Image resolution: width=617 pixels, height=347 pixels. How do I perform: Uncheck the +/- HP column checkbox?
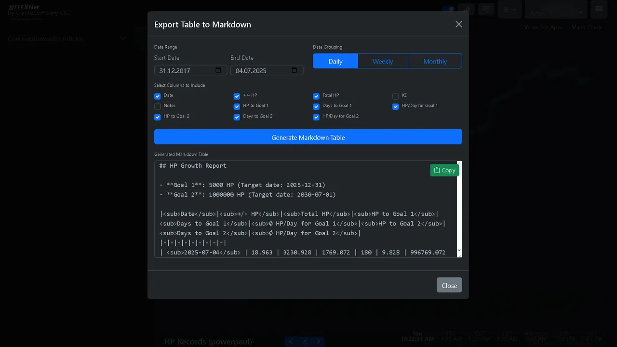coord(237,96)
